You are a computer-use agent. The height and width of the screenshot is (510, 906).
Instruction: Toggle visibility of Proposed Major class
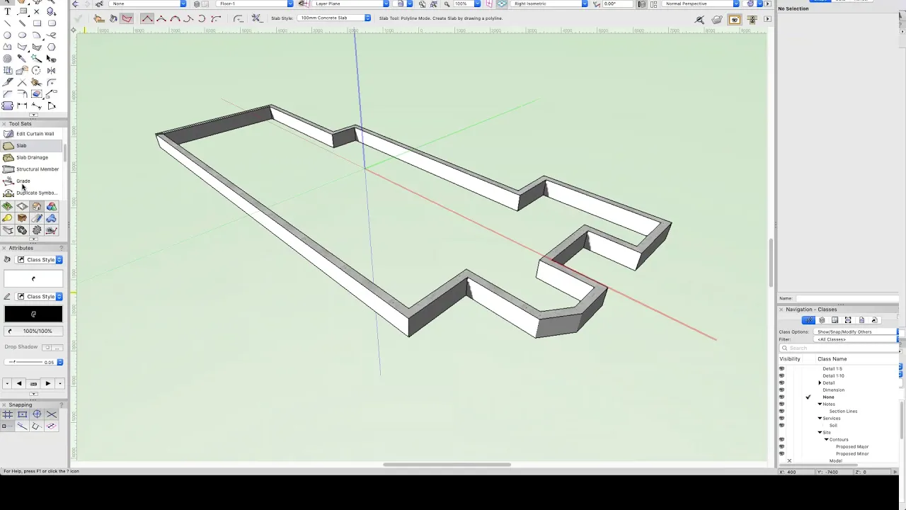coord(781,446)
